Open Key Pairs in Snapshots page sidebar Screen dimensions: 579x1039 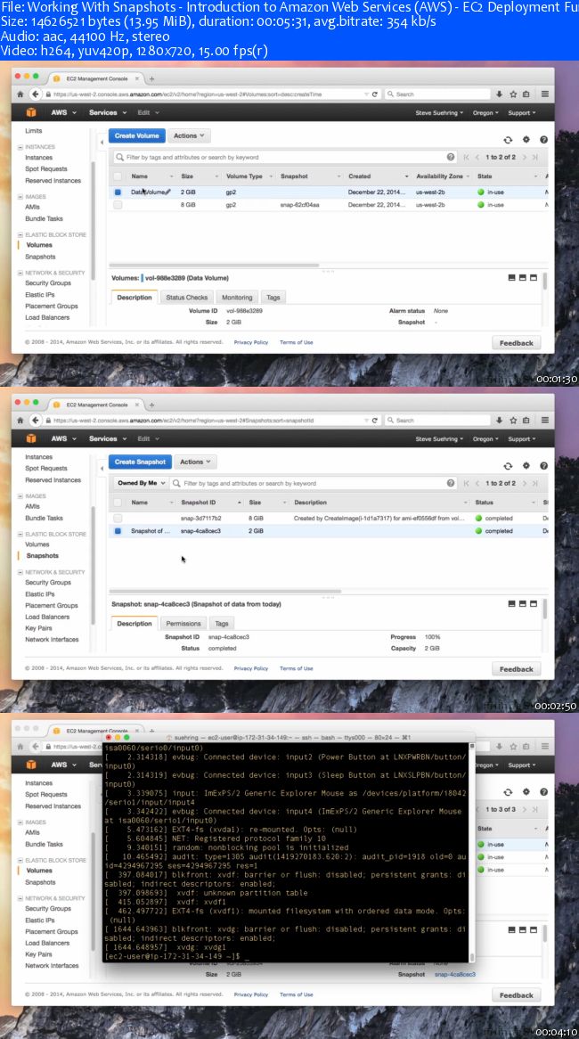point(38,628)
